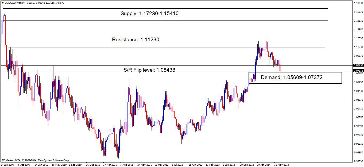Click the 19 Jan 2014 date label

point(264,165)
